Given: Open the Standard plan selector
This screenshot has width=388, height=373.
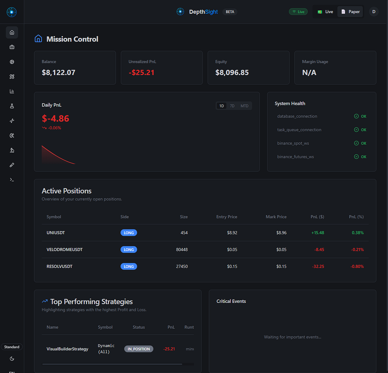Looking at the screenshot, I should point(12,346).
